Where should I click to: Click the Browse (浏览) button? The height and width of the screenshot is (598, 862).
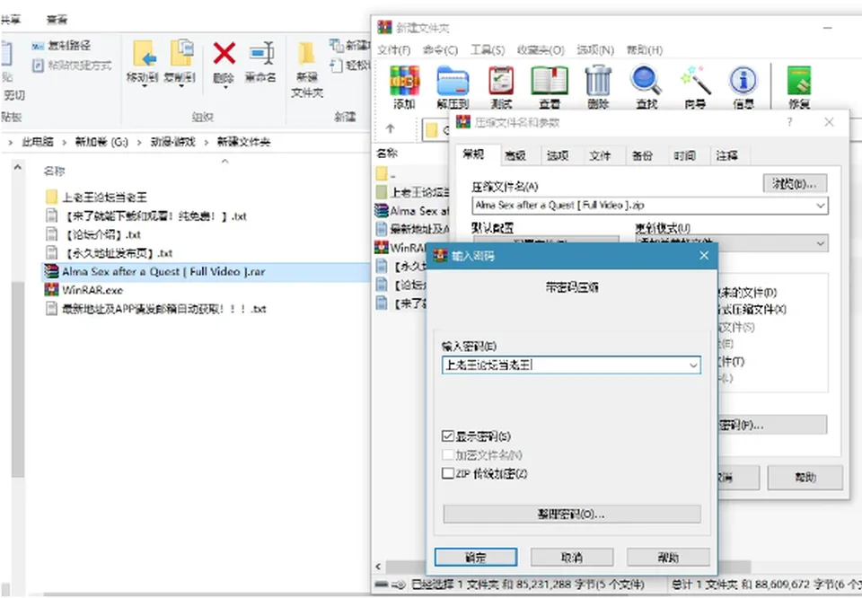pyautogui.click(x=795, y=183)
